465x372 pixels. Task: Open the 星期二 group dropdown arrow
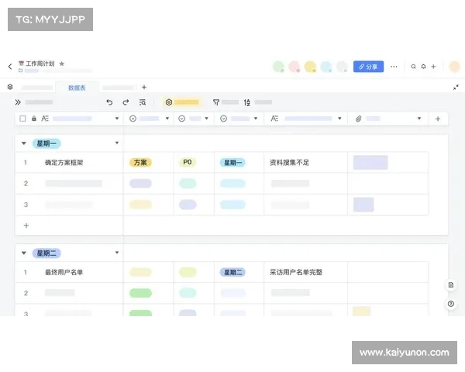tap(117, 253)
